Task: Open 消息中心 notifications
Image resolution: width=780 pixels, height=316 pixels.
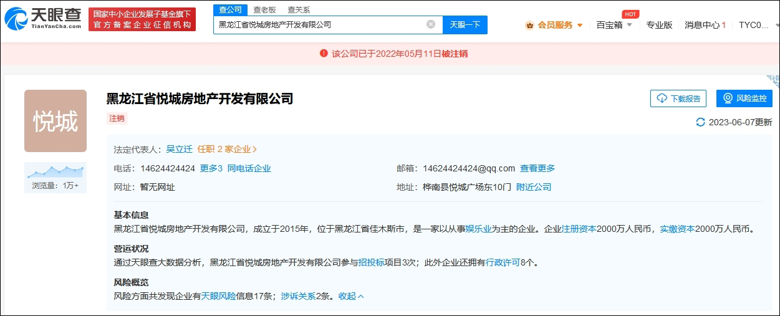Action: 705,25
